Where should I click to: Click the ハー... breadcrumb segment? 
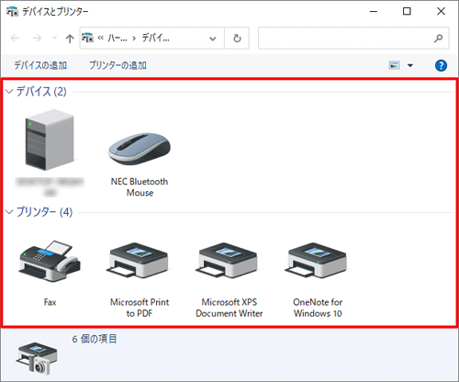click(118, 39)
